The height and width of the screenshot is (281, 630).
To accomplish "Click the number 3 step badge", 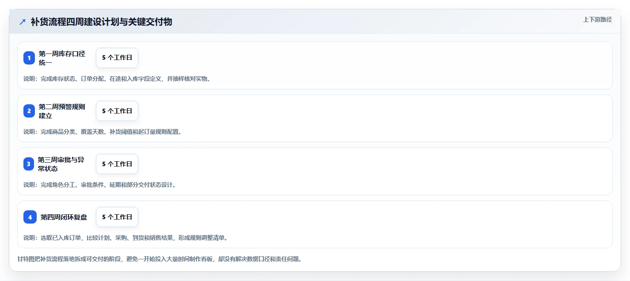I will [29, 164].
